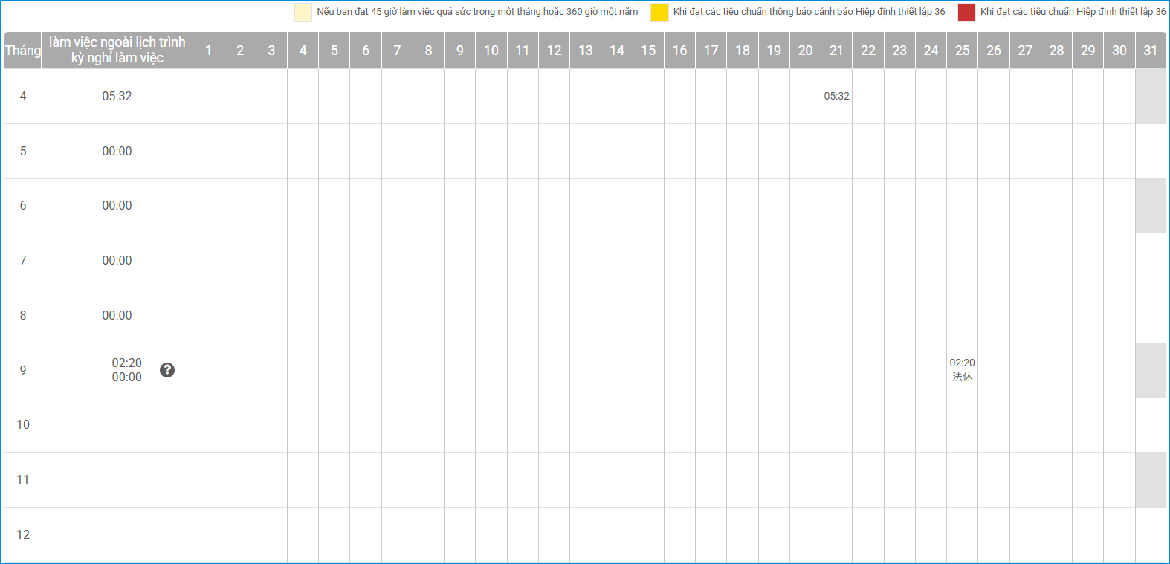Viewport: 1170px width, 564px height.
Task: Click the grey day 31 cell for month 11
Action: coord(1150,480)
